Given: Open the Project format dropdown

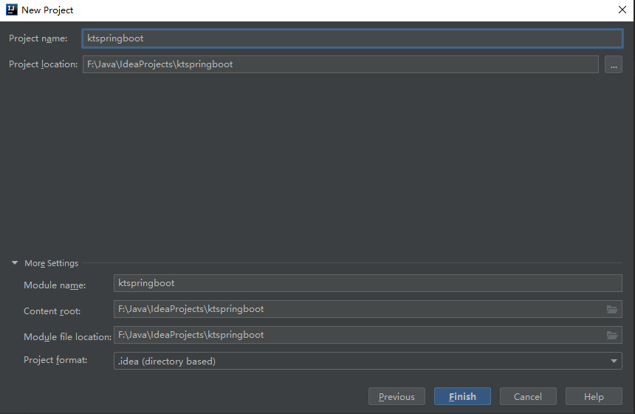Looking at the screenshot, I should pos(368,361).
